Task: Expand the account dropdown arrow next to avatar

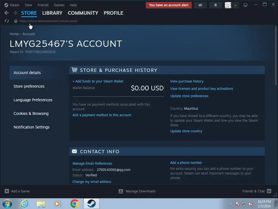Action: 235,5
